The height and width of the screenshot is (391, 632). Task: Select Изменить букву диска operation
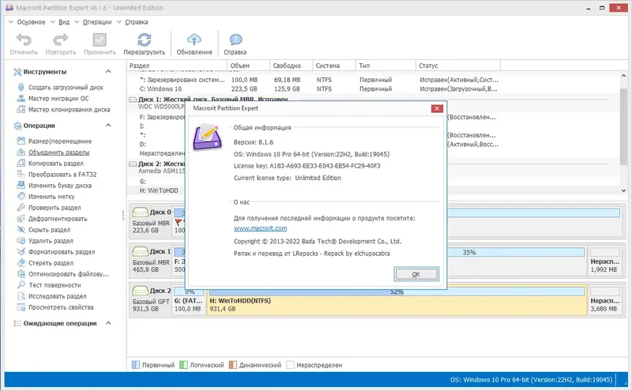60,186
